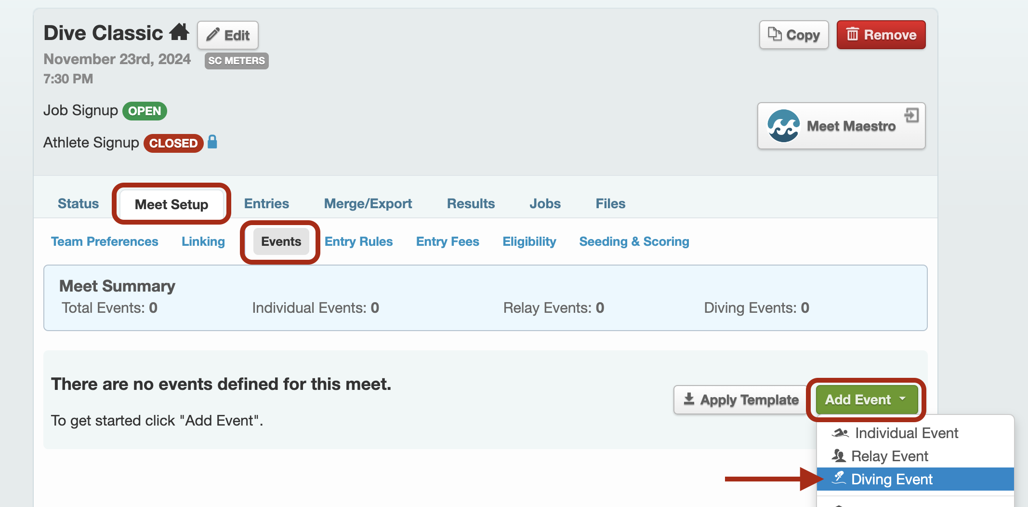Choose Individual Event from the Add Event menu

[906, 432]
